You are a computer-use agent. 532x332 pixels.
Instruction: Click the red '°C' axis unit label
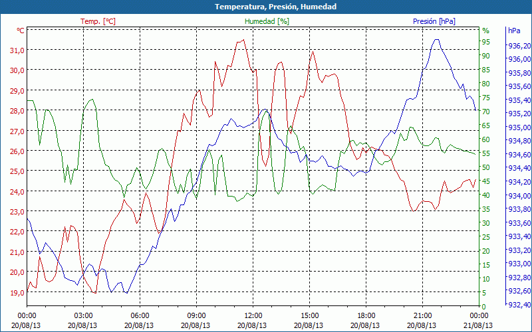tap(21, 31)
